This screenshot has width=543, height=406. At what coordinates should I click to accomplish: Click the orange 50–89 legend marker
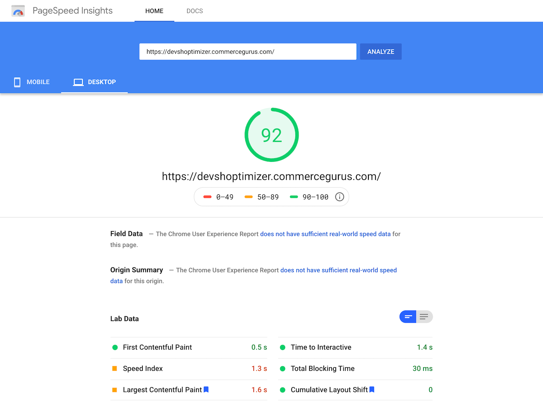(x=249, y=197)
